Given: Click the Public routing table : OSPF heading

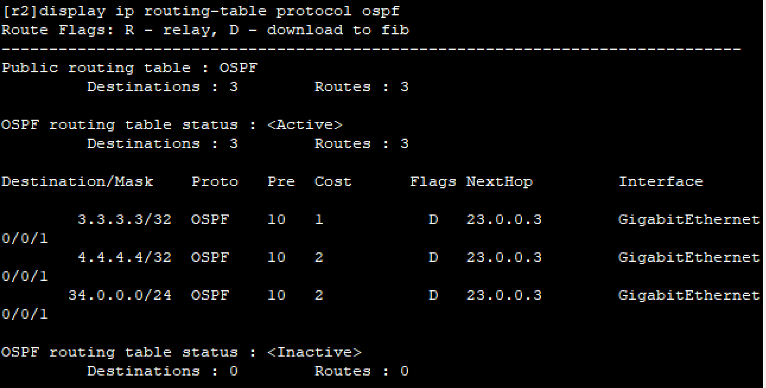Looking at the screenshot, I should 129,68.
